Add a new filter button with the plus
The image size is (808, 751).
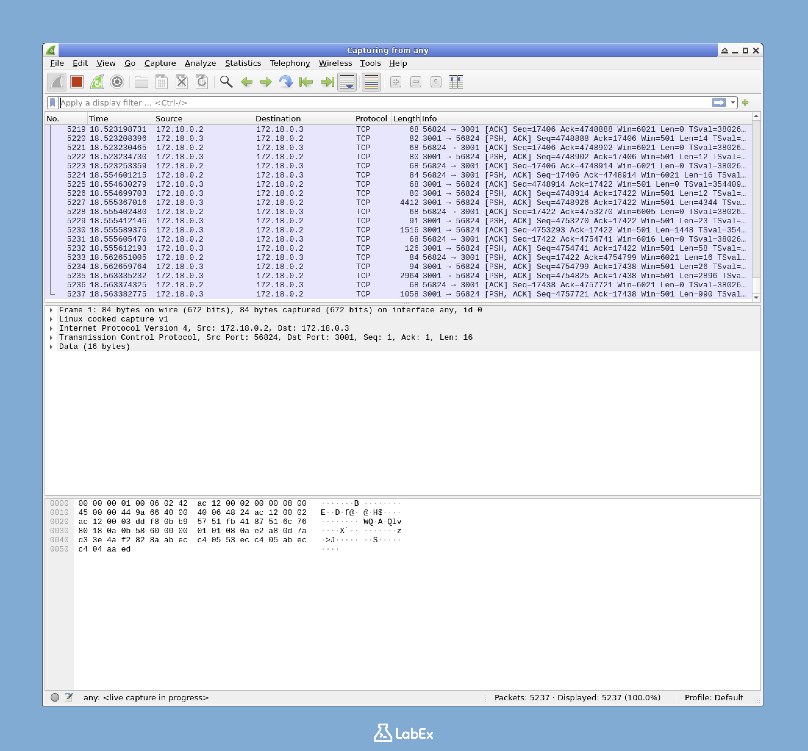(746, 102)
